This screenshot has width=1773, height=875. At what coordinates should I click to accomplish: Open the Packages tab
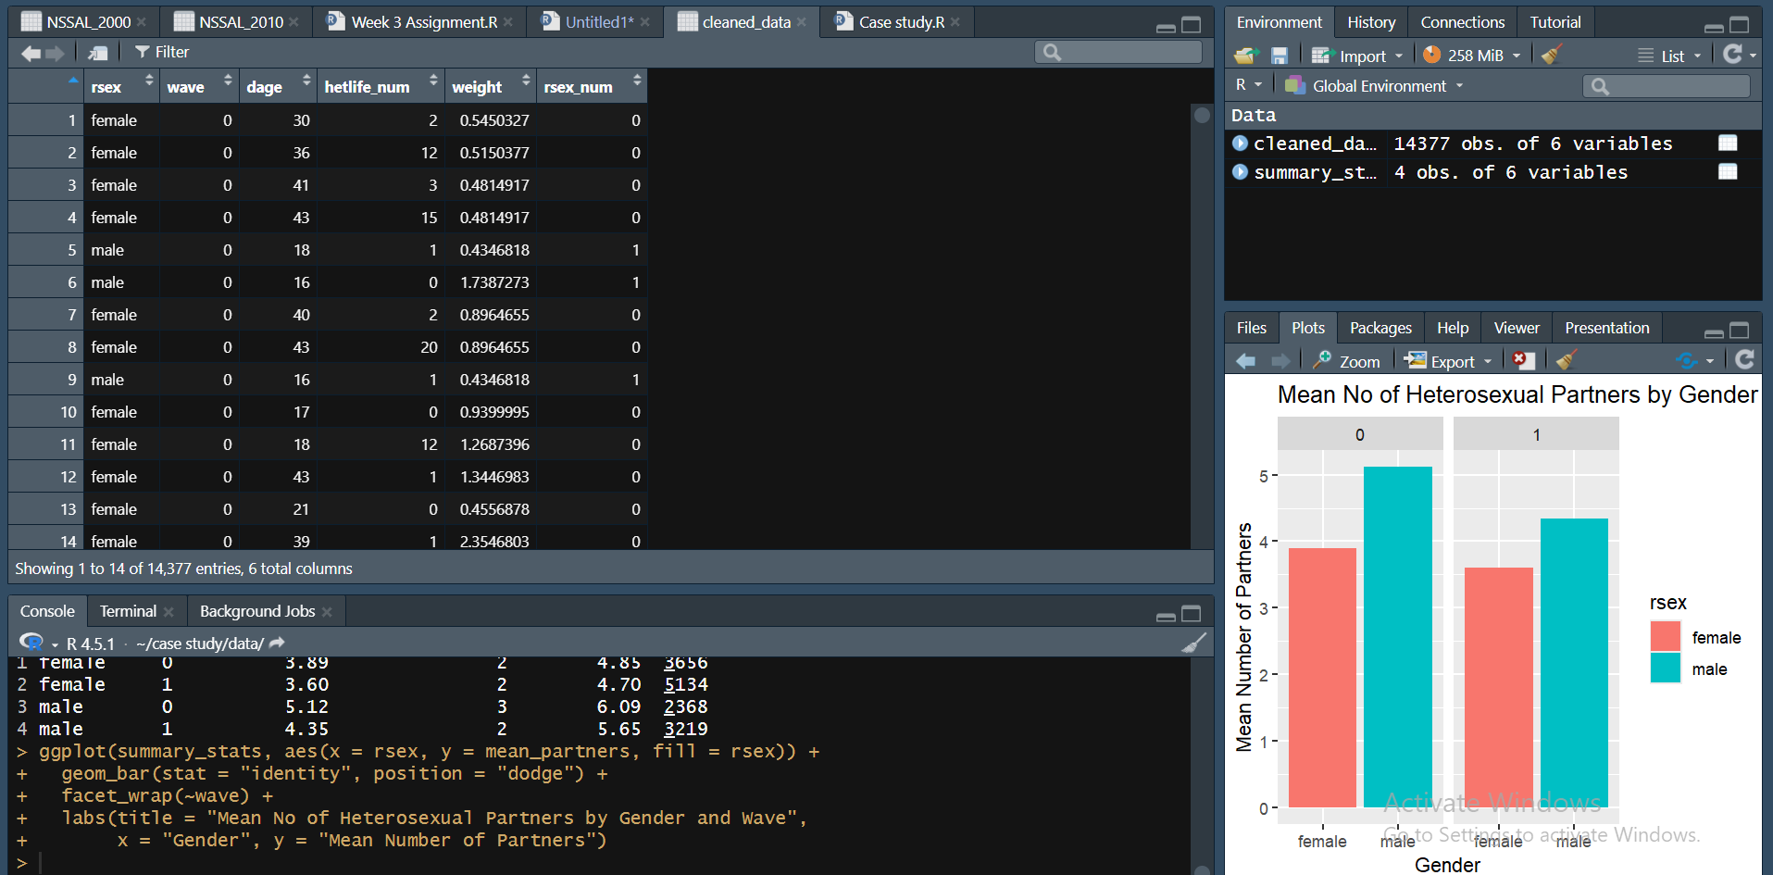pyautogui.click(x=1380, y=328)
